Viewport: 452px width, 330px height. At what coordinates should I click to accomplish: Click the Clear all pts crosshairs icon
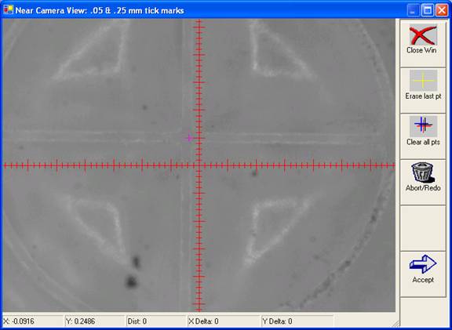(x=423, y=126)
